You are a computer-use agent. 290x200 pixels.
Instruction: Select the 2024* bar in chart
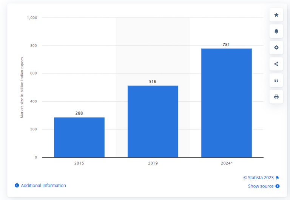click(x=226, y=103)
